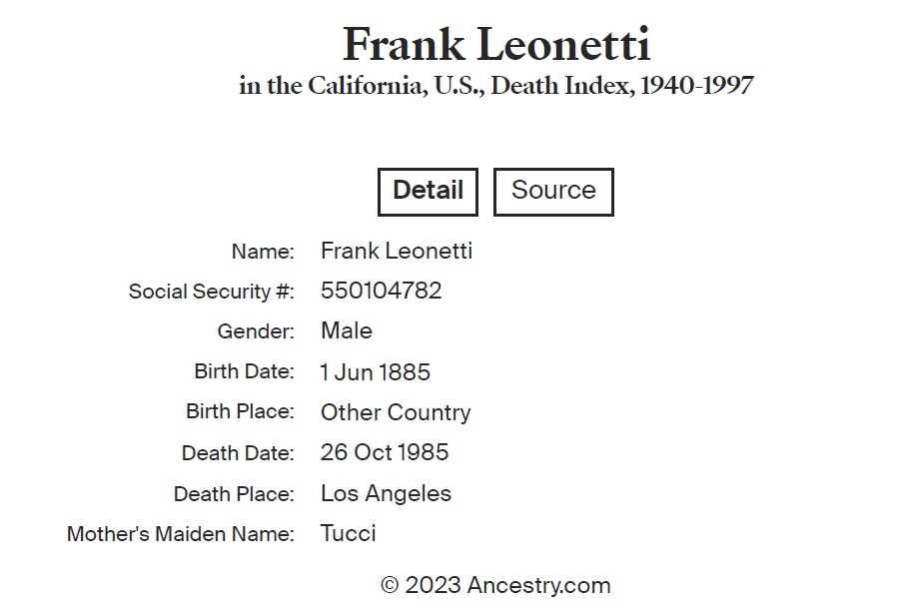Click the Social Security number 550104782
This screenshot has width=906, height=613.
point(381,291)
